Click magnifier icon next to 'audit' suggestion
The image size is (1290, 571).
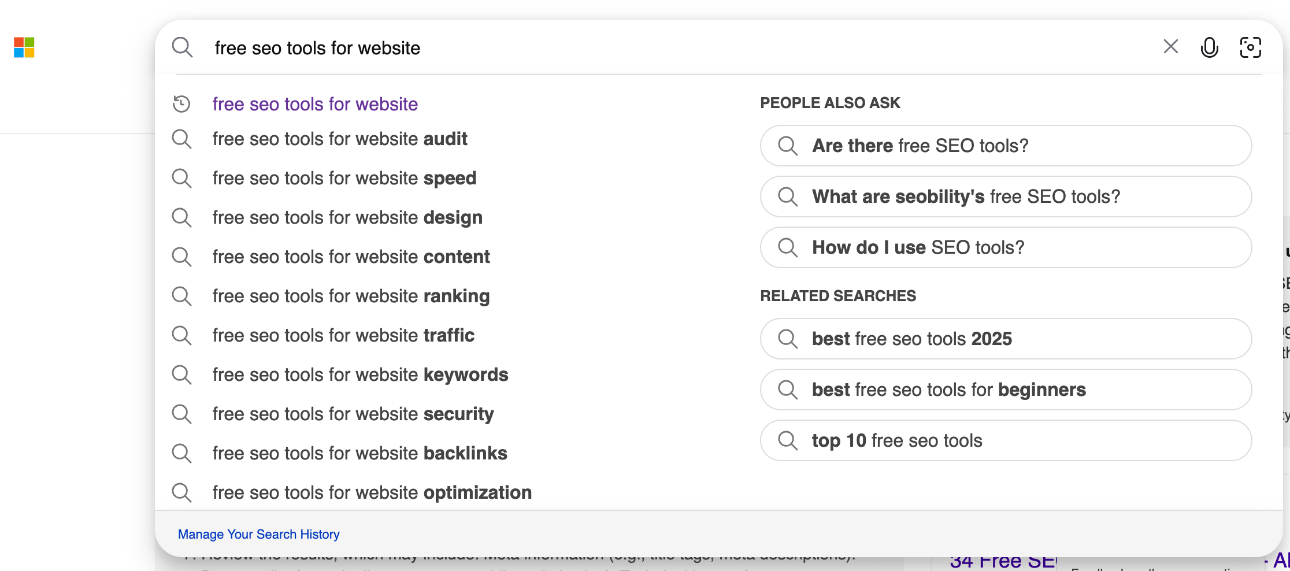coord(181,139)
